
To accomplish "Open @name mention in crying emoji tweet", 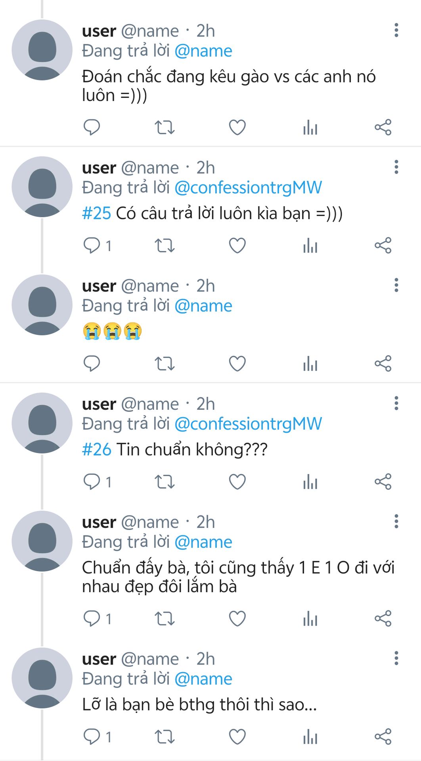I will tap(203, 306).
